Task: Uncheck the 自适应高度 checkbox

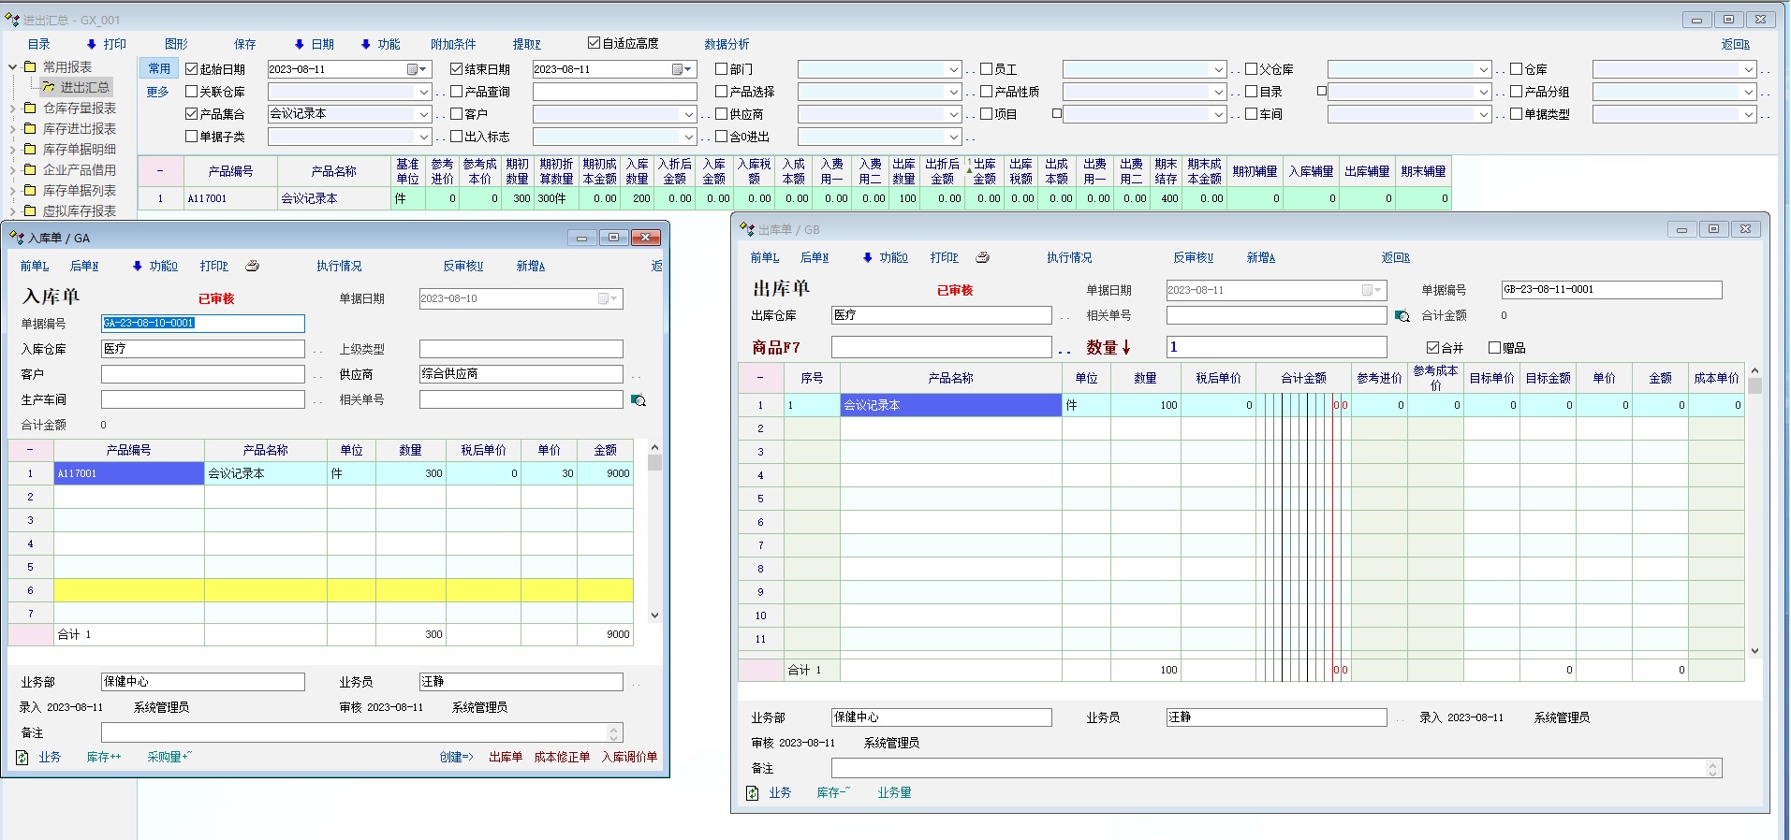Action: pyautogui.click(x=594, y=43)
